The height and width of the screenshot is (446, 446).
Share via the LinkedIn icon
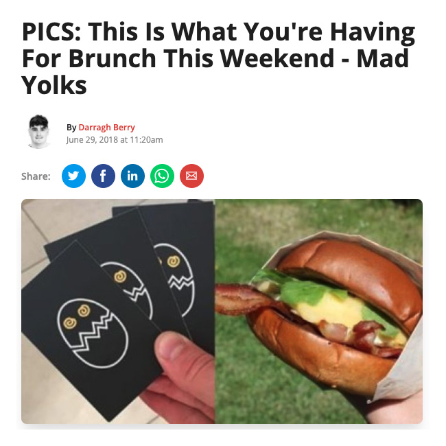(132, 176)
